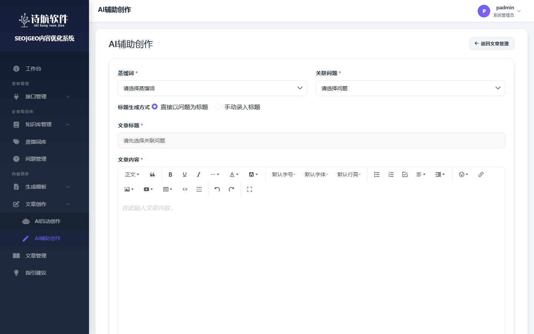534x334 pixels.
Task: Toggle bold formatting in editor toolbar
Action: (170, 174)
